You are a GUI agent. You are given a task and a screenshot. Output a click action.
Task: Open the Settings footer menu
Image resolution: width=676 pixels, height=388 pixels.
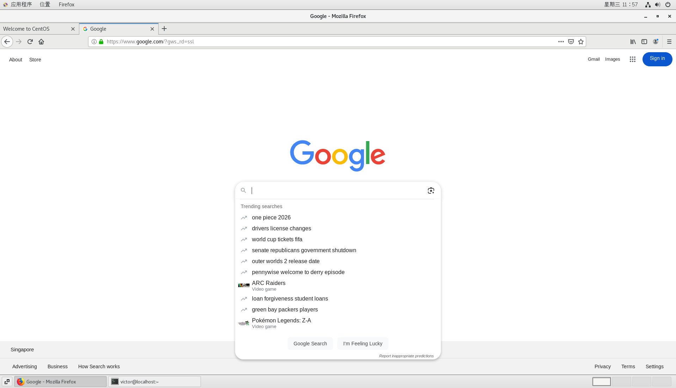(x=655, y=366)
